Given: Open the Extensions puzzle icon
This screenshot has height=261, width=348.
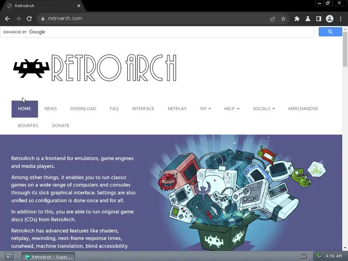Looking at the screenshot, I should click(x=297, y=19).
